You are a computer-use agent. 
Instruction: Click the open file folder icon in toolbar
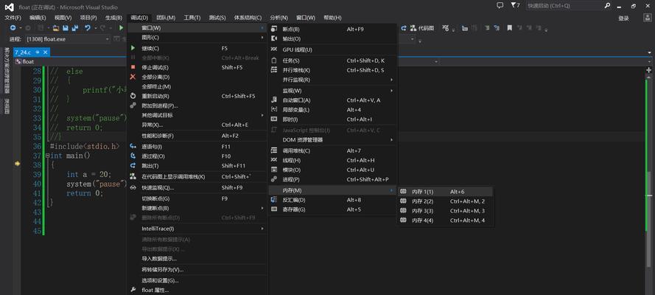[x=56, y=28]
